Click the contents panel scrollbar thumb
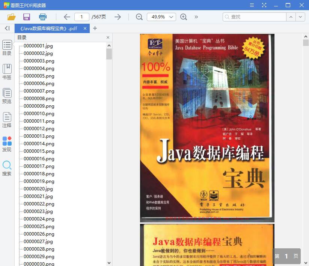Screen dimensions: 309x266 (109, 54)
